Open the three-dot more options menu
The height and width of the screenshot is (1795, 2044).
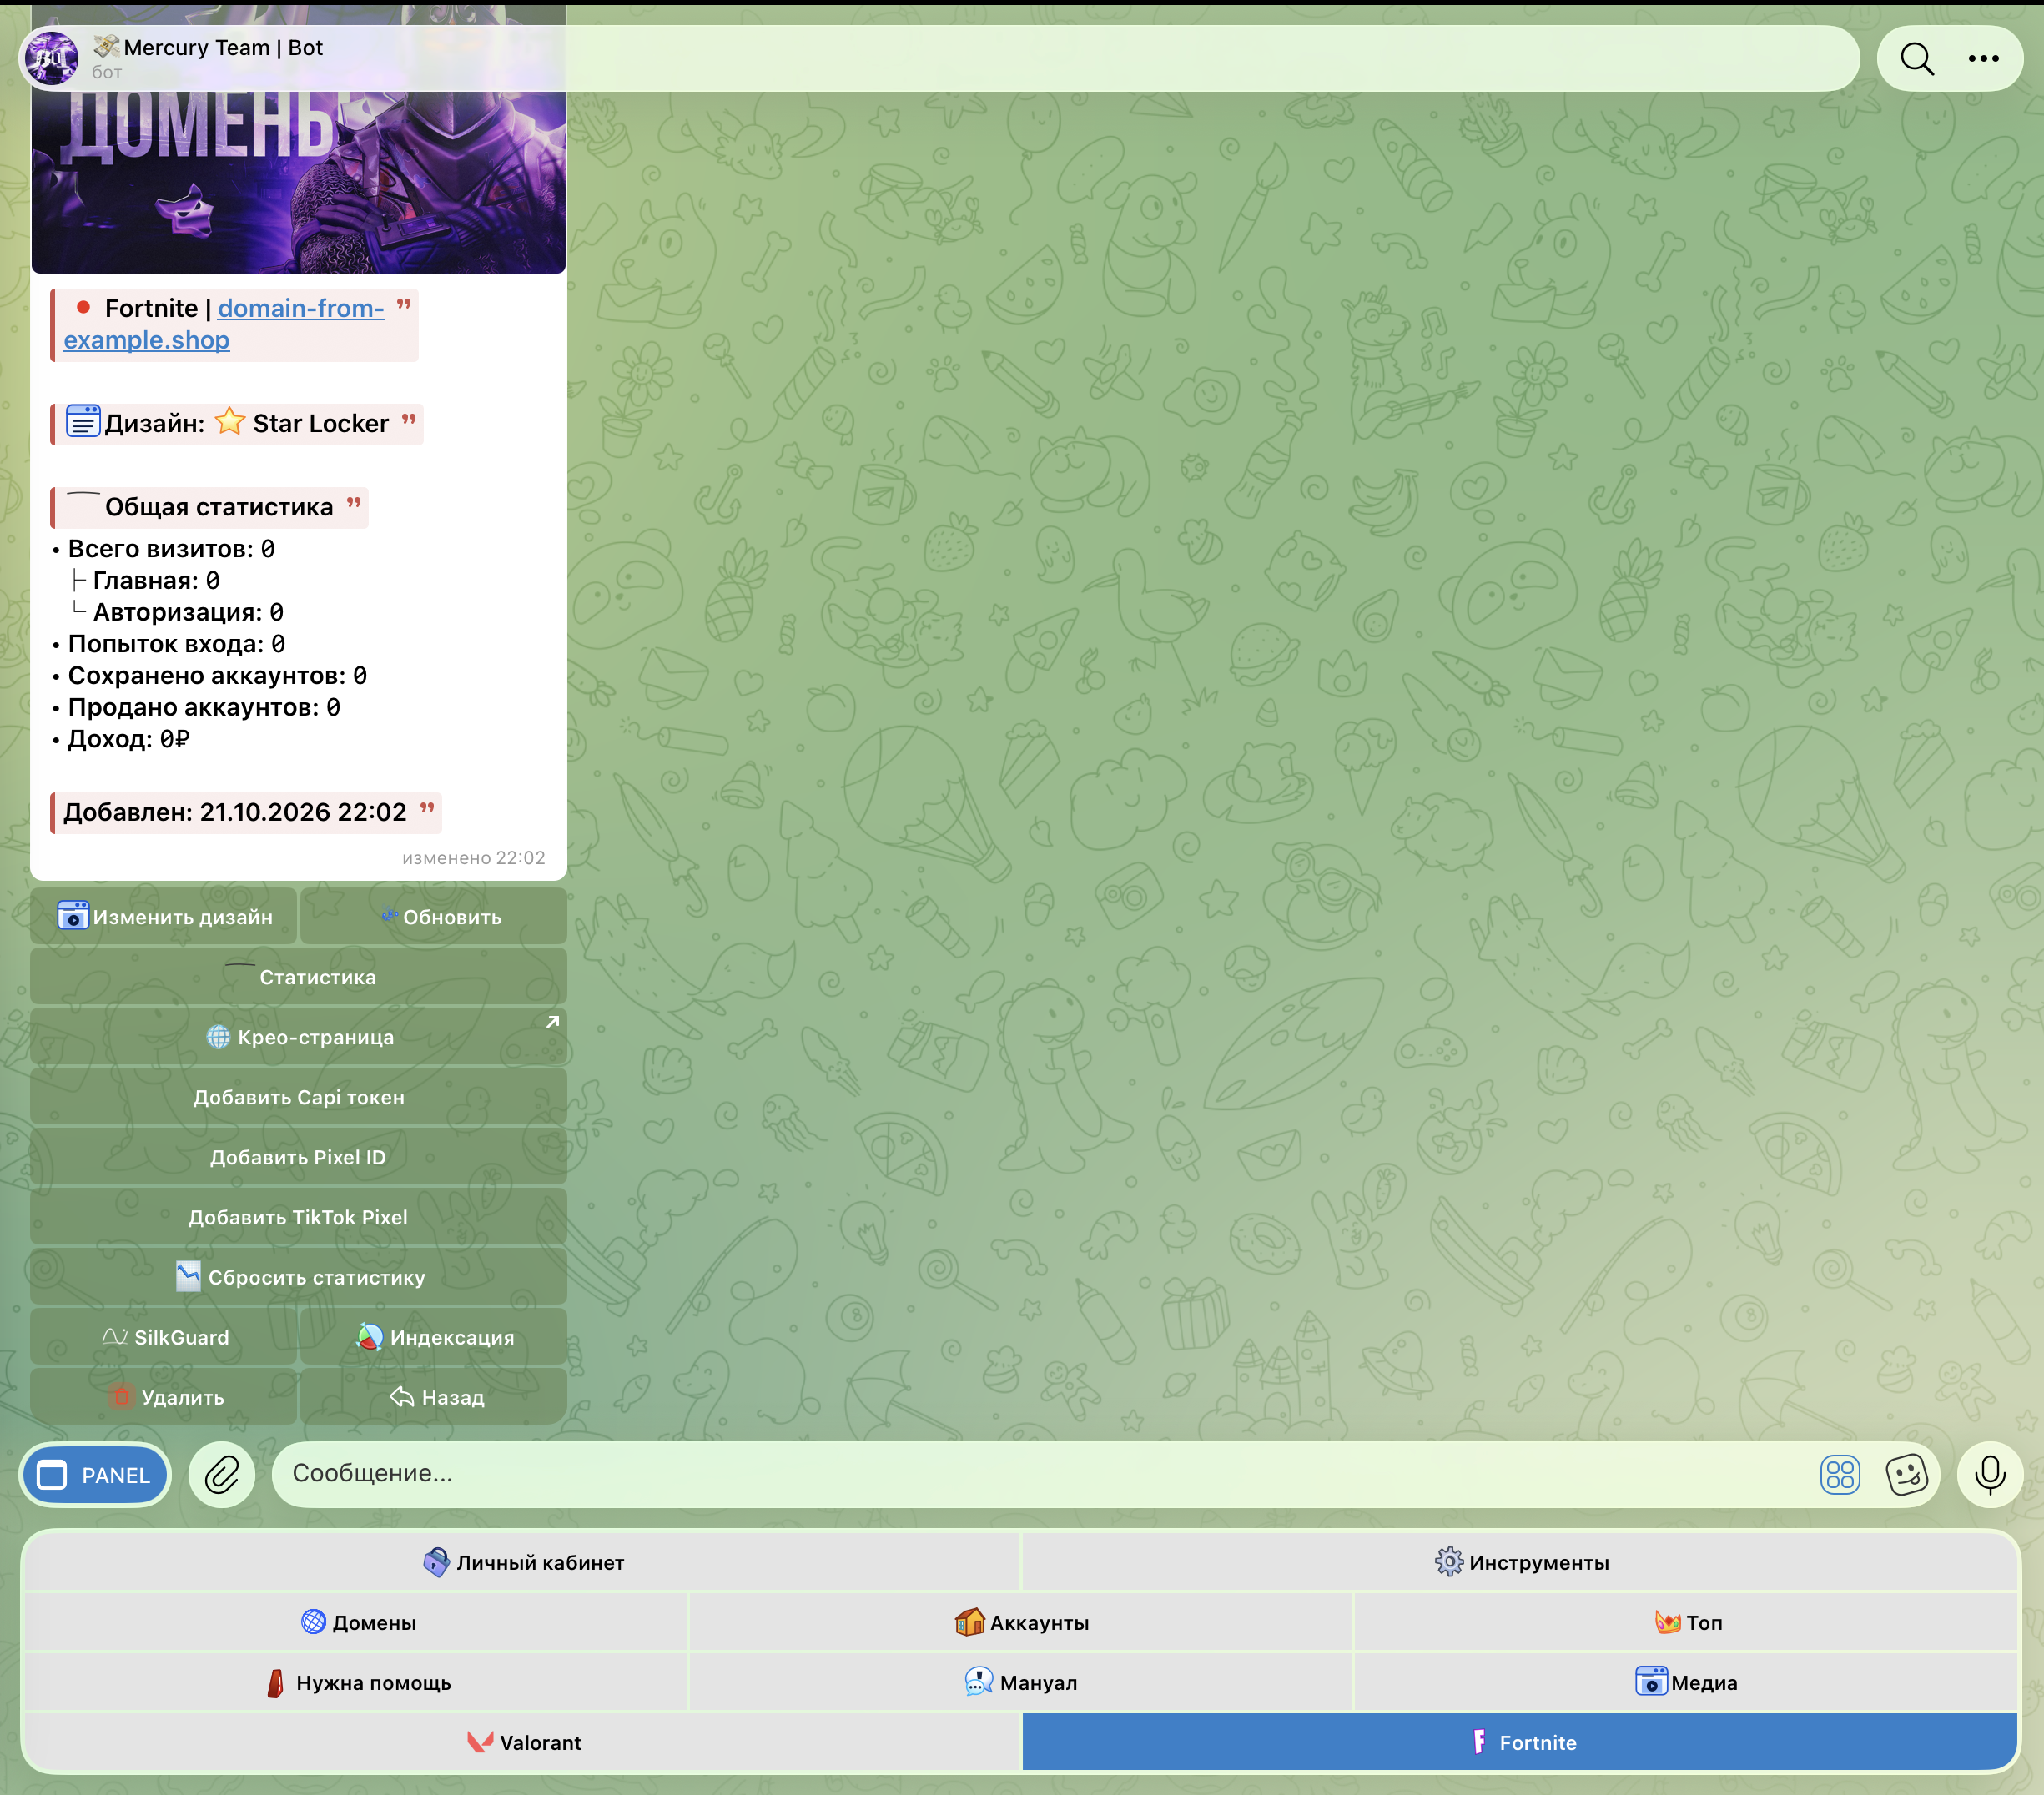pos(1983,59)
